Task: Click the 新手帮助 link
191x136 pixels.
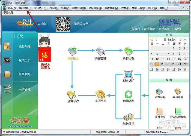Action: point(164,29)
